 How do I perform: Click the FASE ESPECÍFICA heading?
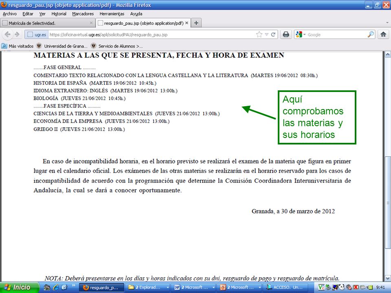pos(67,106)
